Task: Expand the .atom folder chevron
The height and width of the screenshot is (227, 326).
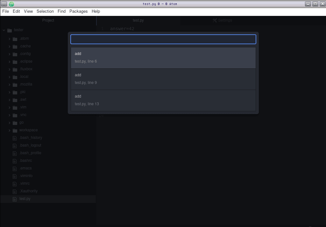Action: pyautogui.click(x=9, y=39)
